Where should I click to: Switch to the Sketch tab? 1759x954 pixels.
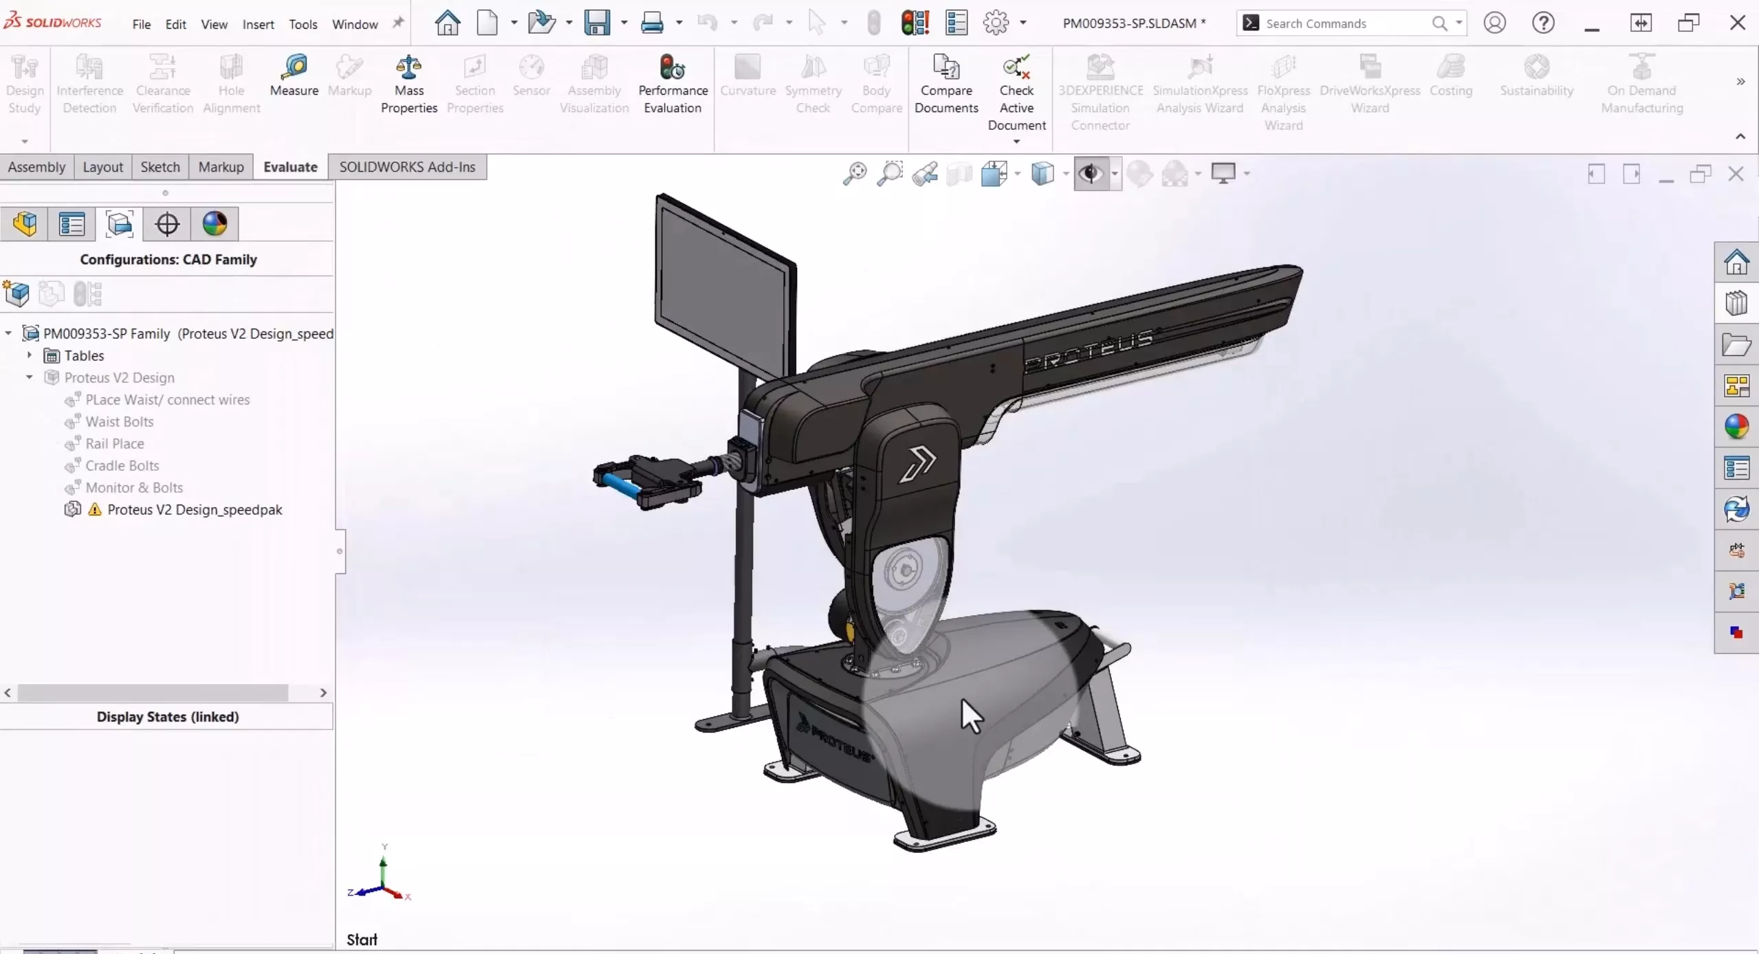[x=160, y=167]
